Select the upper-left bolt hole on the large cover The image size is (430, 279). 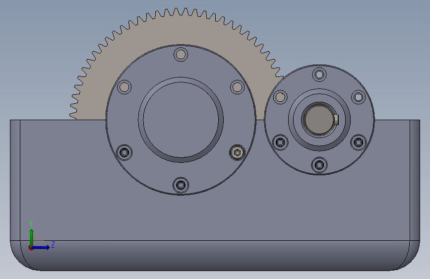click(x=124, y=87)
